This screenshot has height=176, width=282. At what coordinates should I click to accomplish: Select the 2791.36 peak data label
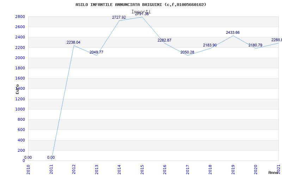click(x=142, y=14)
